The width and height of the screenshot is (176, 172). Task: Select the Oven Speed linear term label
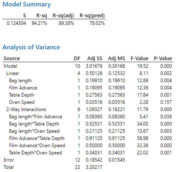[x=22, y=102]
